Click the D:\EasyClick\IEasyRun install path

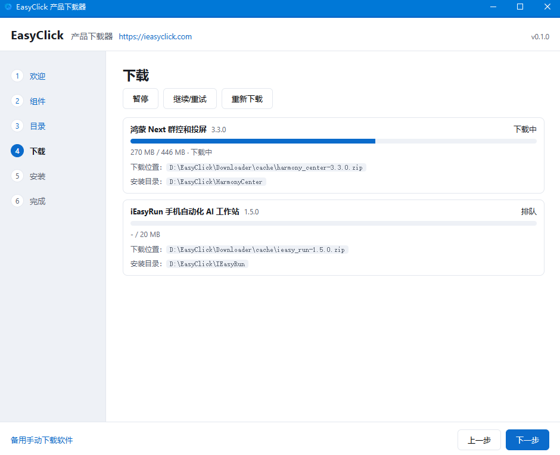pyautogui.click(x=207, y=264)
